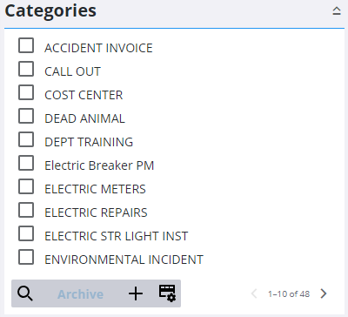The width and height of the screenshot is (348, 317).
Task: Check the CALL OUT checkbox
Action: tap(26, 69)
